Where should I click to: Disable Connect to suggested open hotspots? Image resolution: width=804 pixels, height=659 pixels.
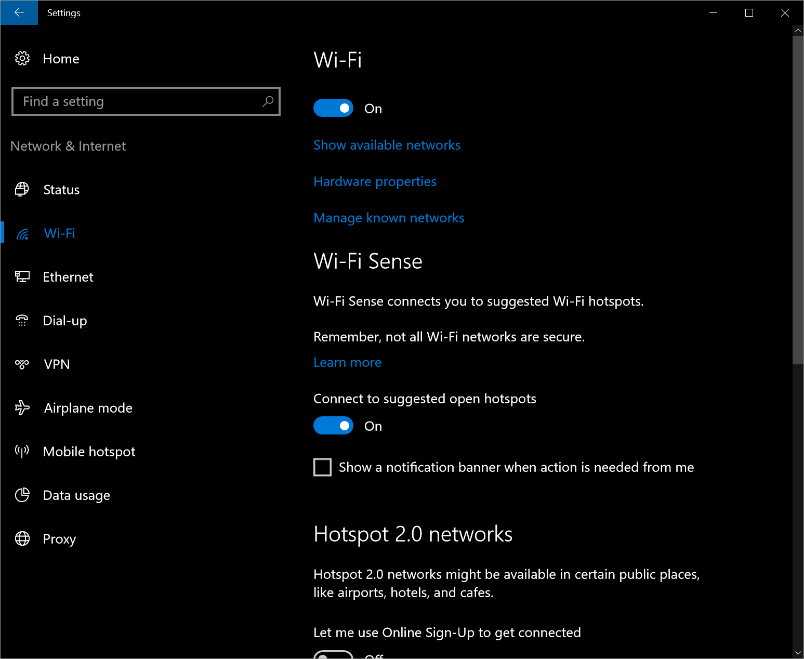click(x=333, y=426)
